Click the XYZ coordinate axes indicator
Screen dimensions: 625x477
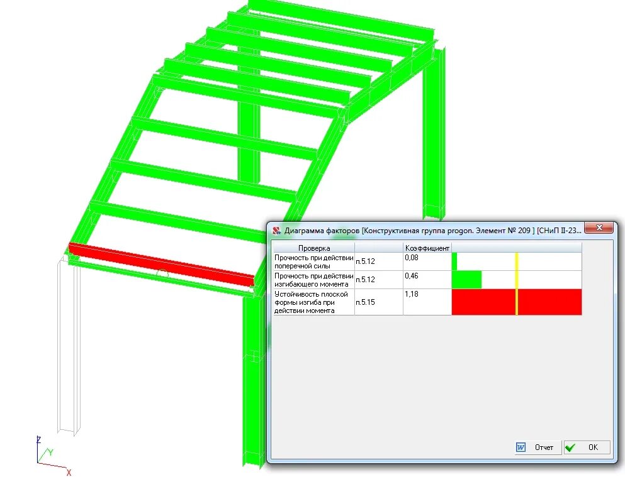click(53, 456)
